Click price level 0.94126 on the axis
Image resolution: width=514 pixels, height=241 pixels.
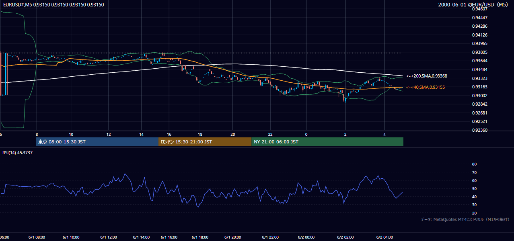tap(479, 35)
